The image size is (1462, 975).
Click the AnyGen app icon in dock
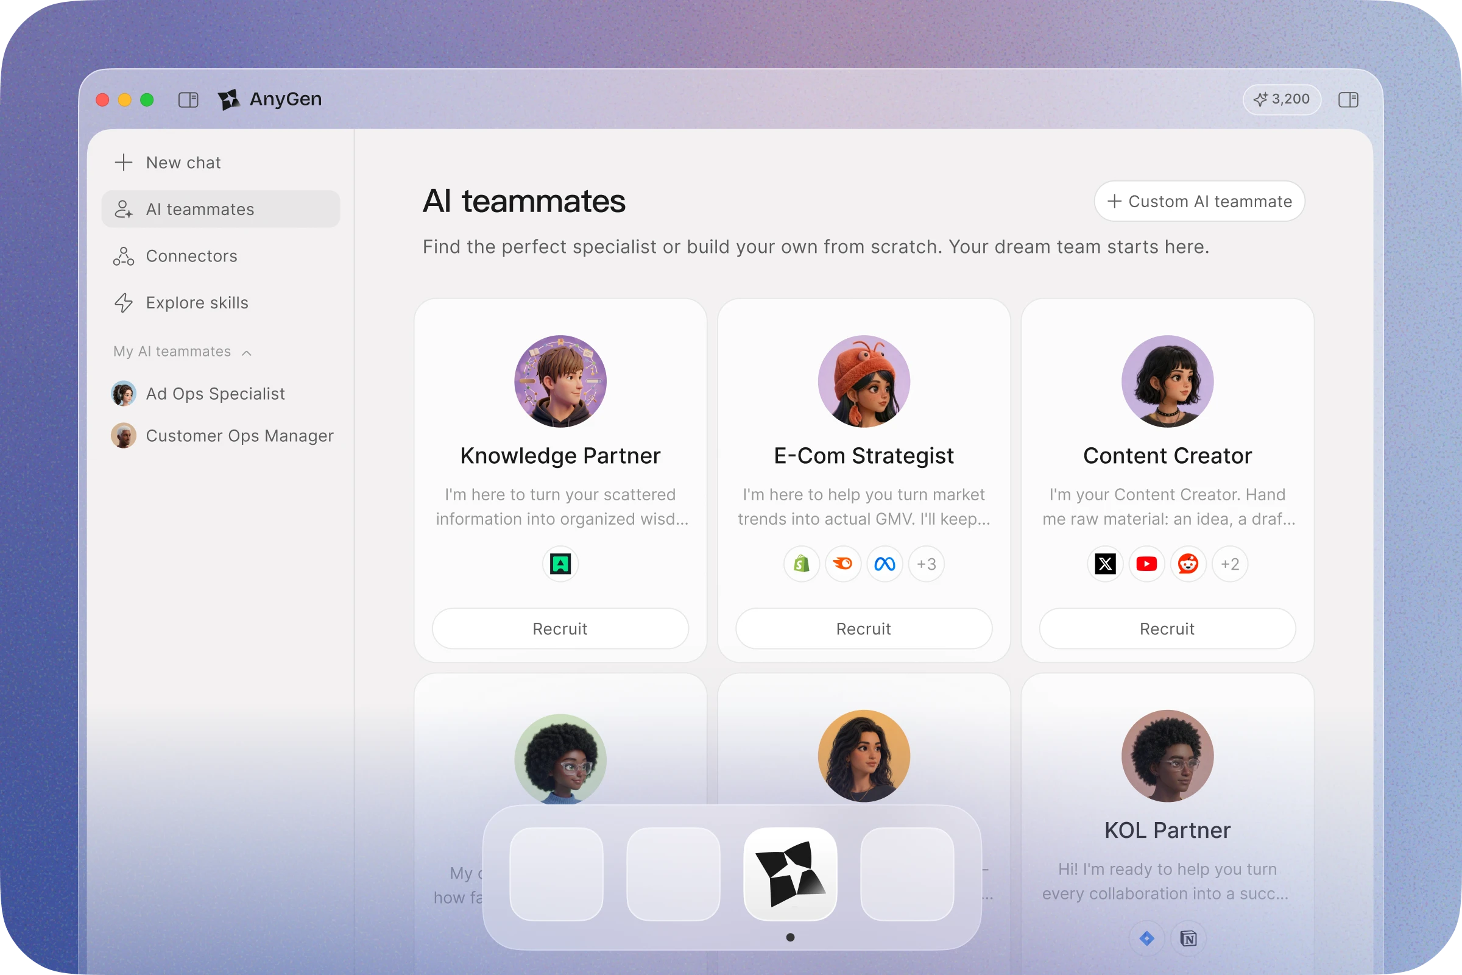click(x=790, y=874)
